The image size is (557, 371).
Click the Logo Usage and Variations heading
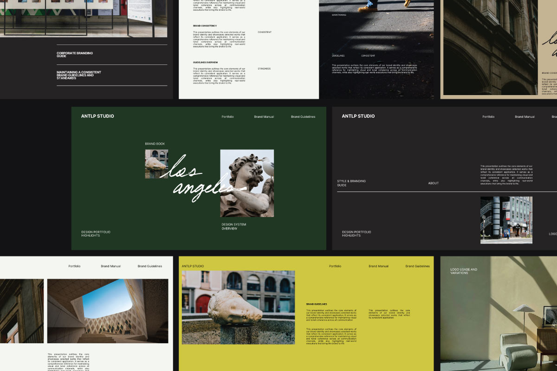(463, 271)
